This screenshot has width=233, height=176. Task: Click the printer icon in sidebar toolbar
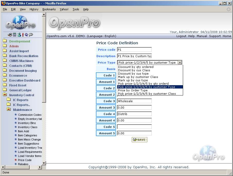click(10, 35)
